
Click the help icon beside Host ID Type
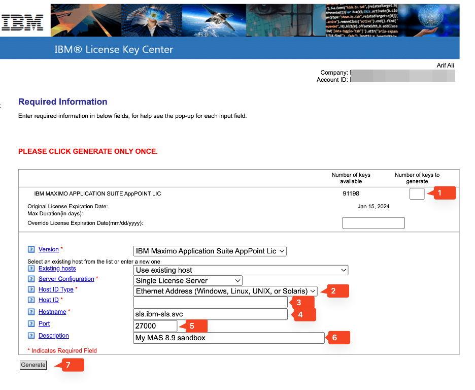point(31,289)
